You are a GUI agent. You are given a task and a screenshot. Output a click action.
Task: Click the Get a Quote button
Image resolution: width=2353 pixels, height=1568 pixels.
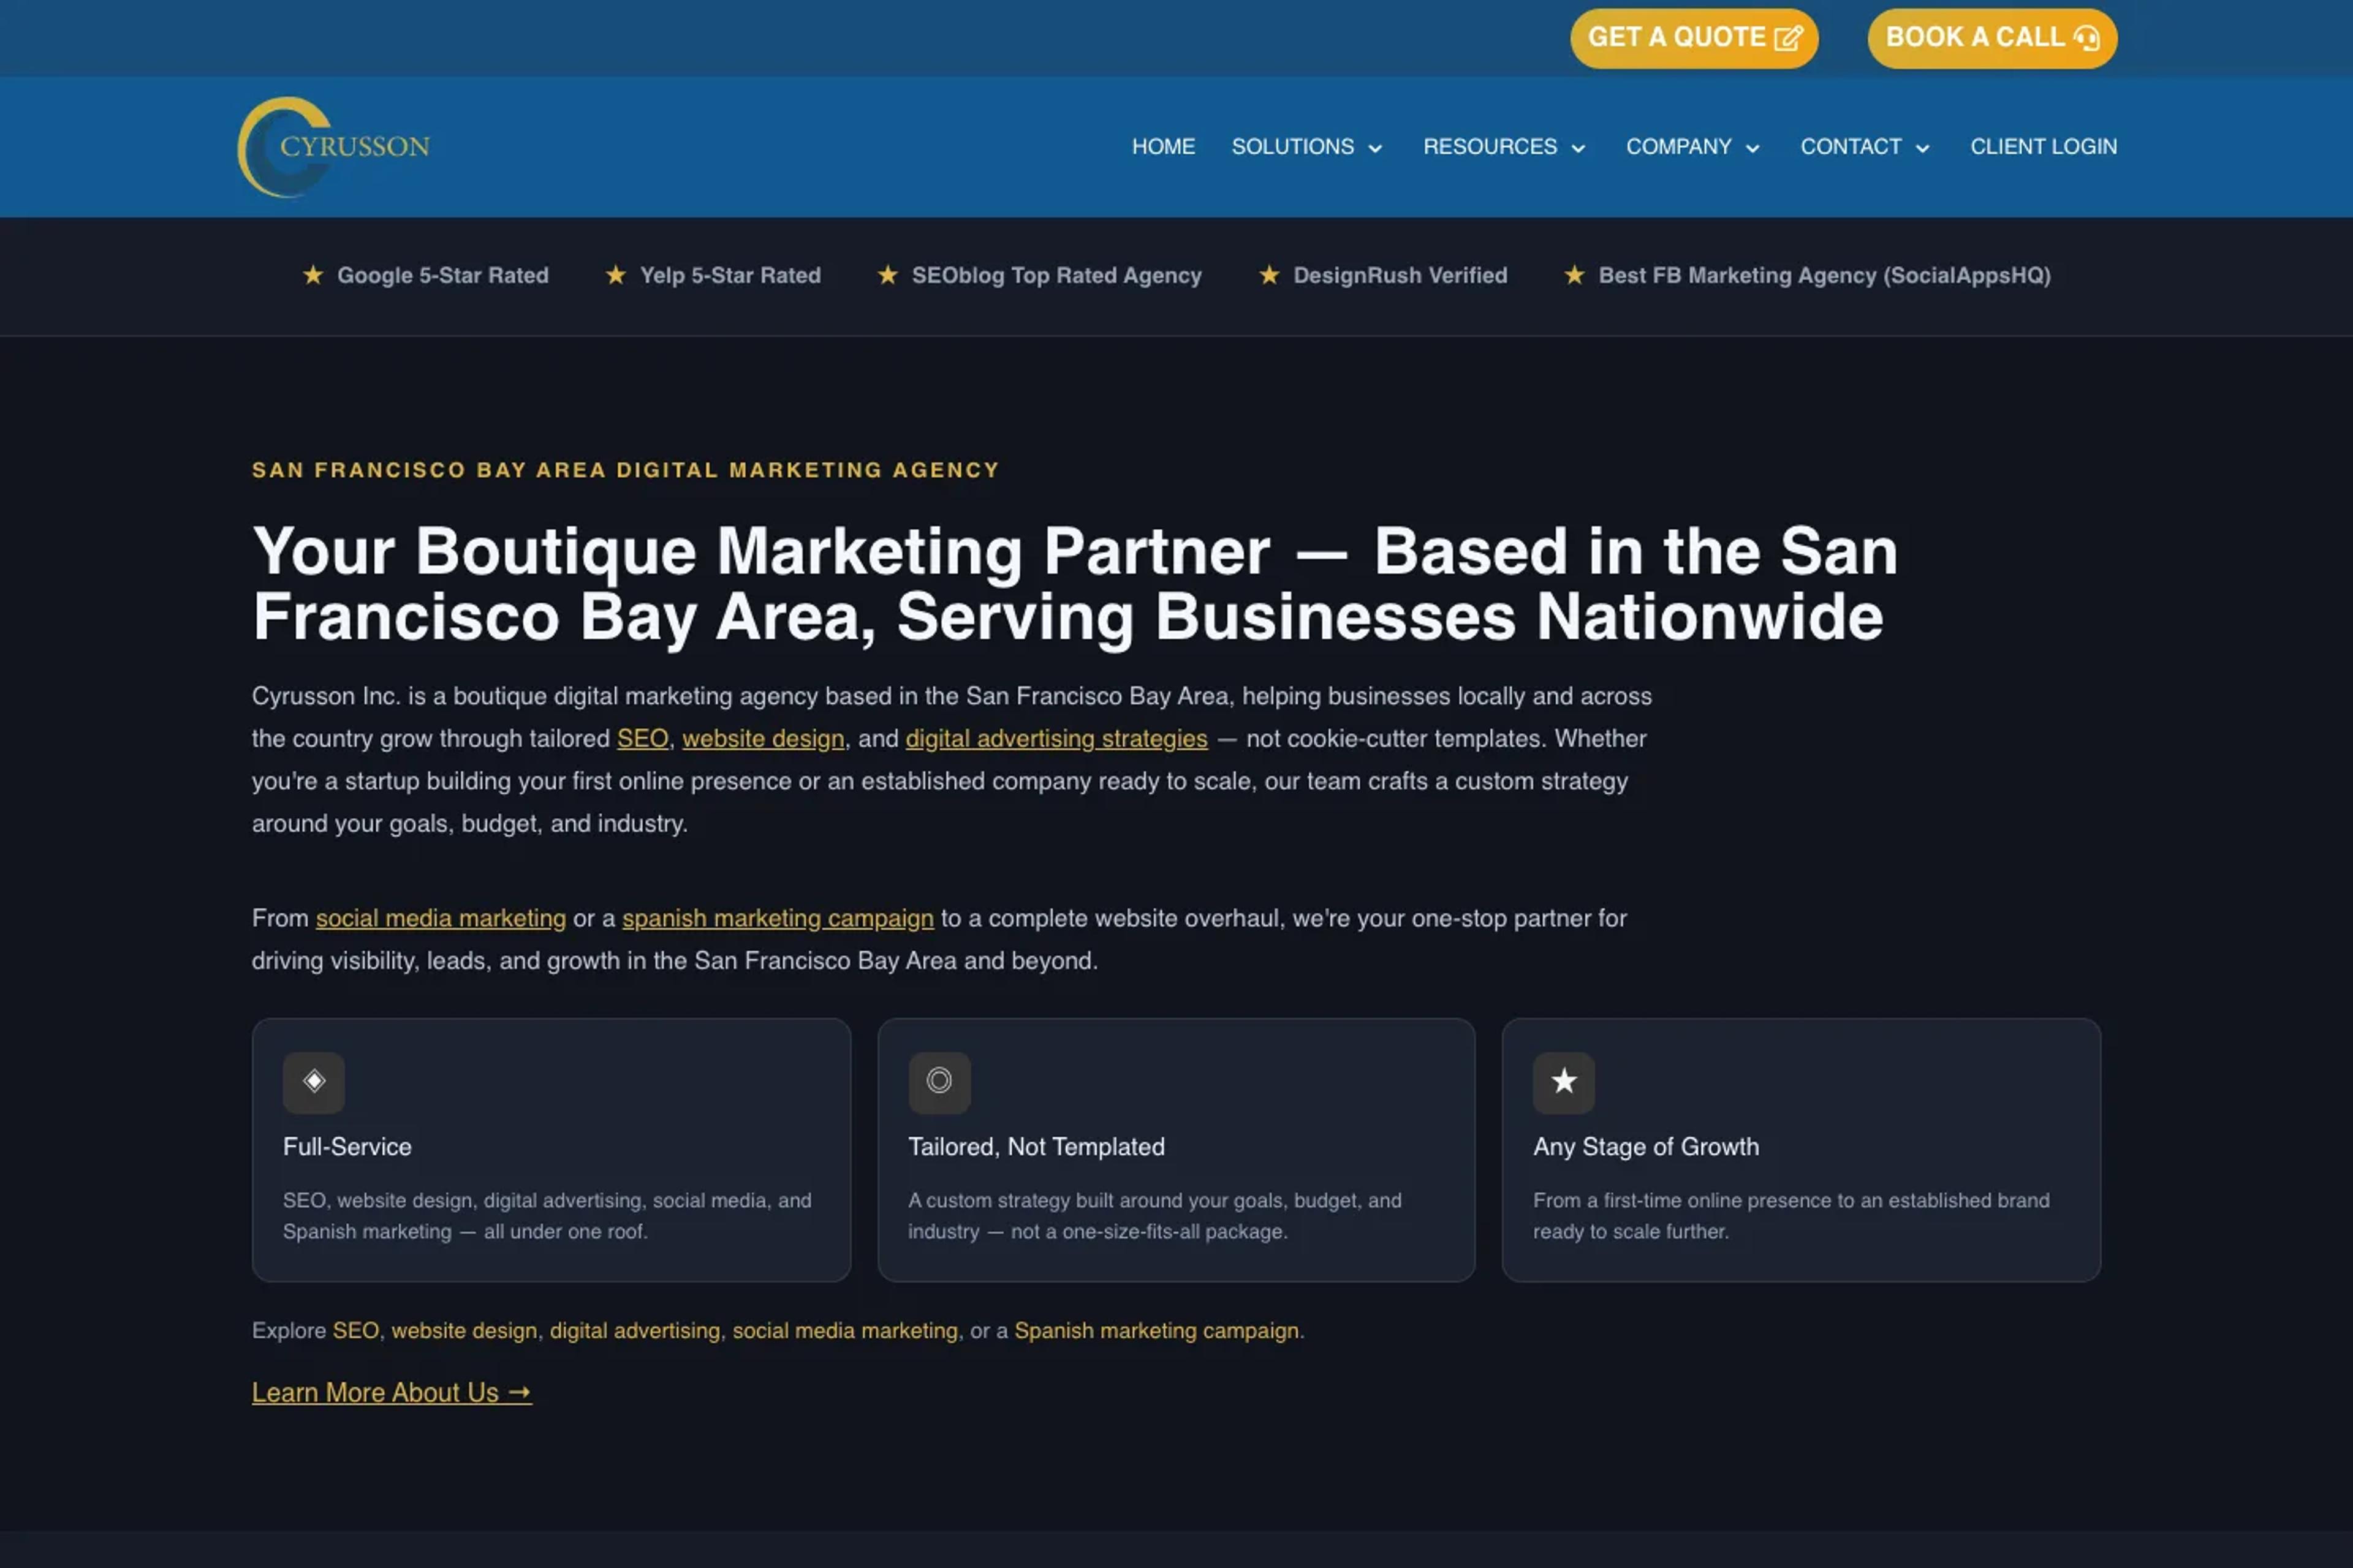(1694, 38)
